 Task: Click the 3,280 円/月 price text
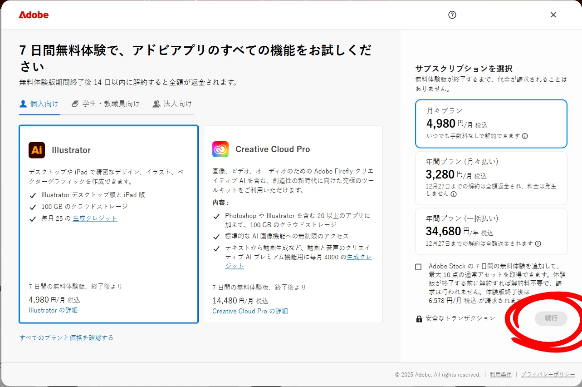tap(456, 175)
